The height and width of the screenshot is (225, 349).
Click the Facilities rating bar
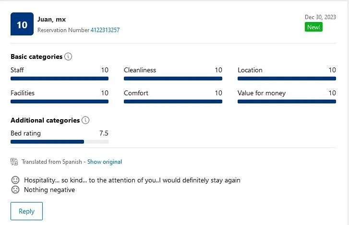click(60, 101)
